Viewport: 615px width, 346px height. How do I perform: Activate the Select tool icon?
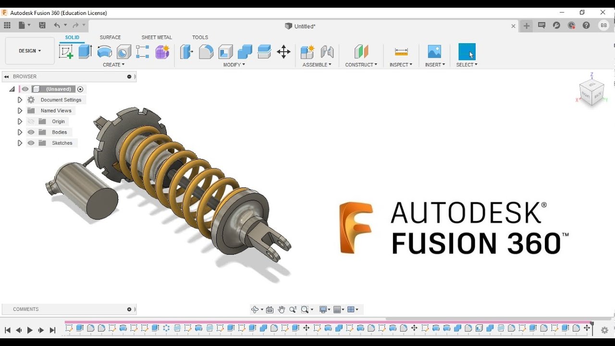click(467, 51)
